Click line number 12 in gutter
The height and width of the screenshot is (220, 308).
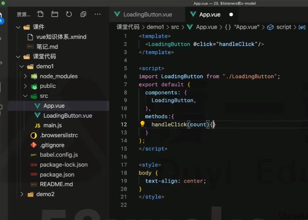[124, 125]
